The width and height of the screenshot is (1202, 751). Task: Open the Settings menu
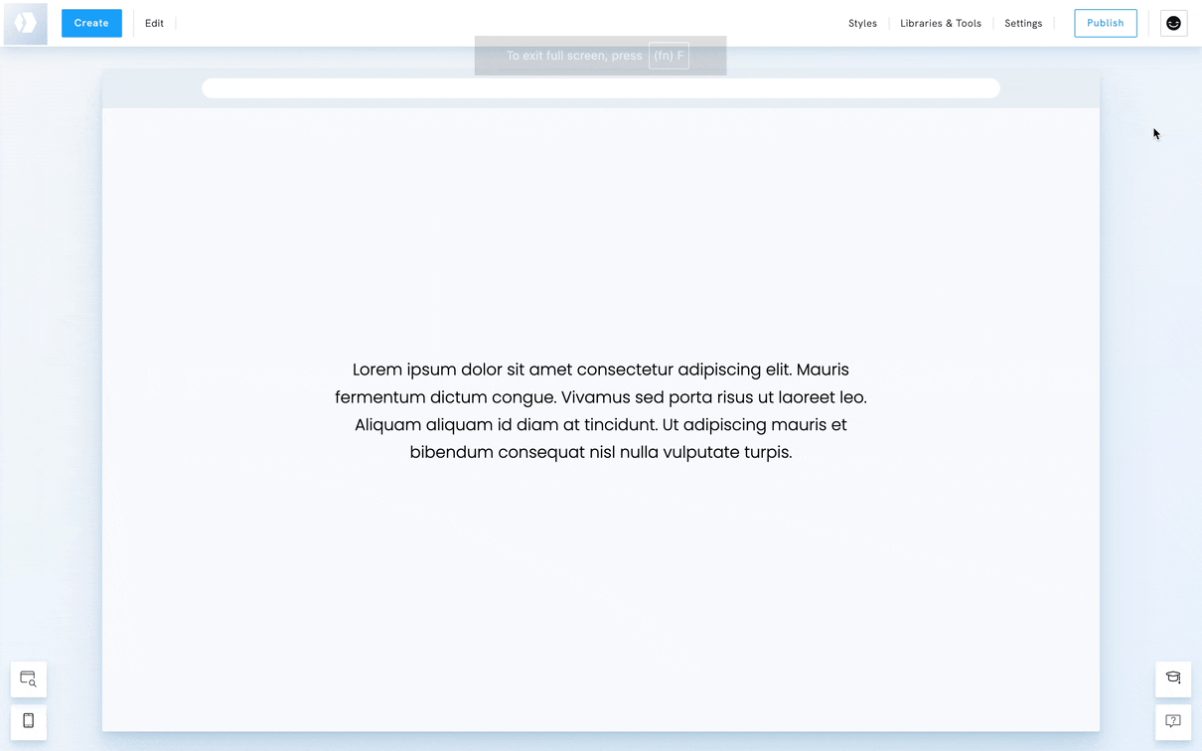coord(1023,23)
